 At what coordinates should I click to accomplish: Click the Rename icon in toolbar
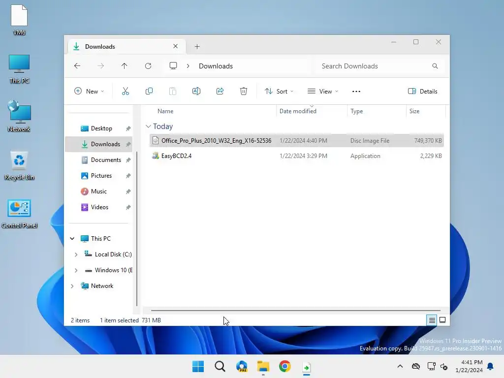(x=196, y=91)
